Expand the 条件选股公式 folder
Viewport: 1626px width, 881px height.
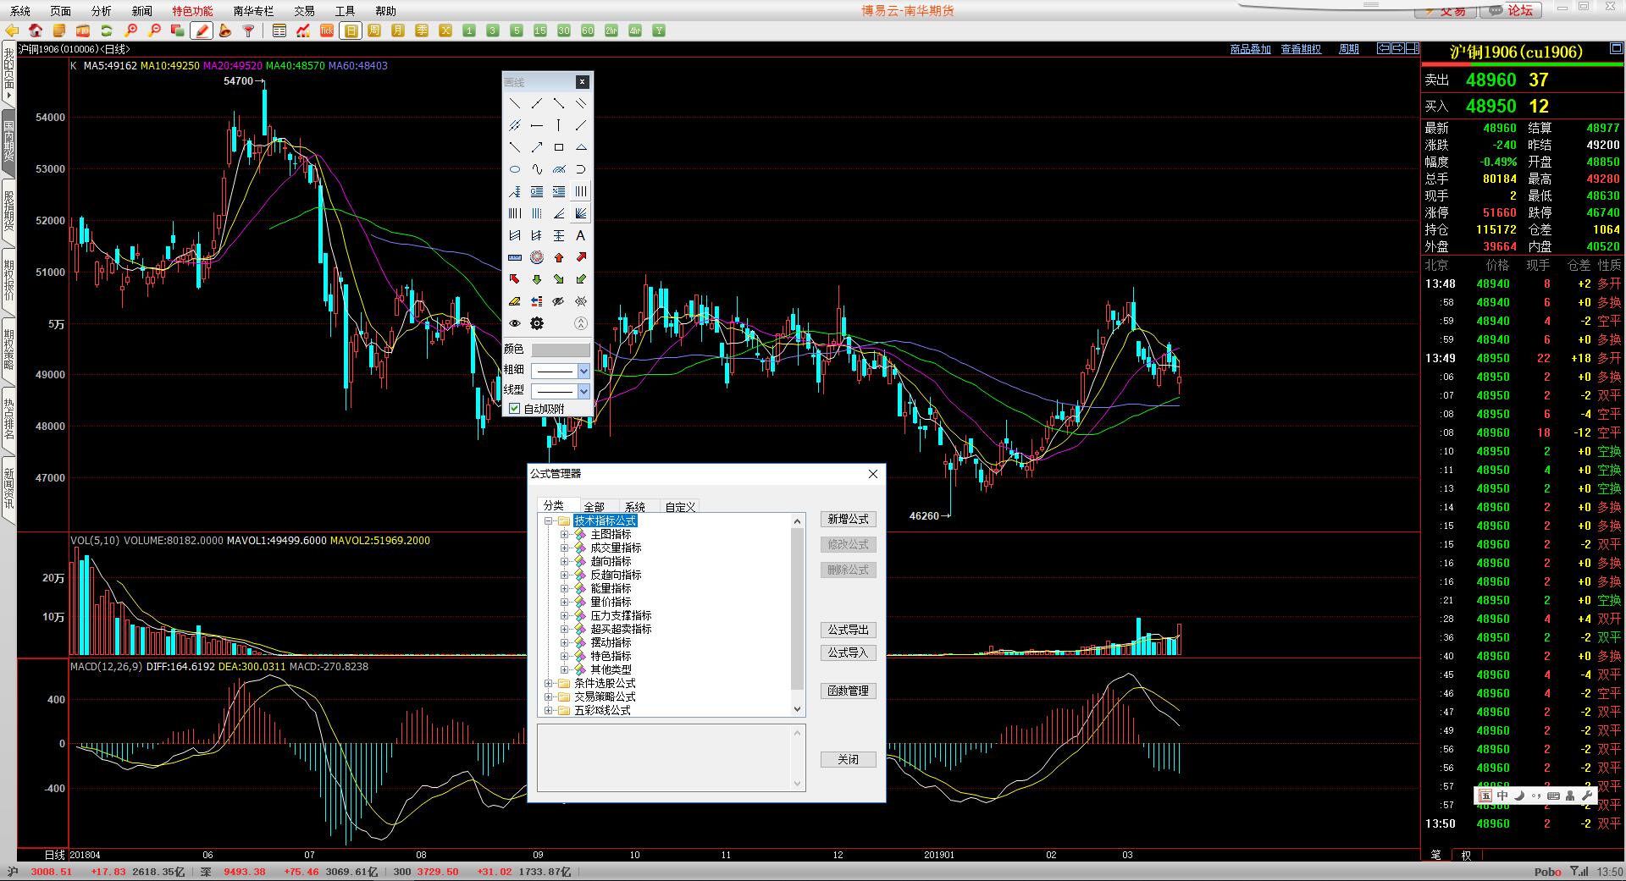pyautogui.click(x=548, y=684)
